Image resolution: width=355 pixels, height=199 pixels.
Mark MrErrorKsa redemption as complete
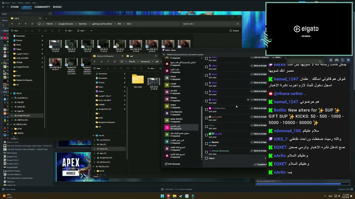click(259, 108)
